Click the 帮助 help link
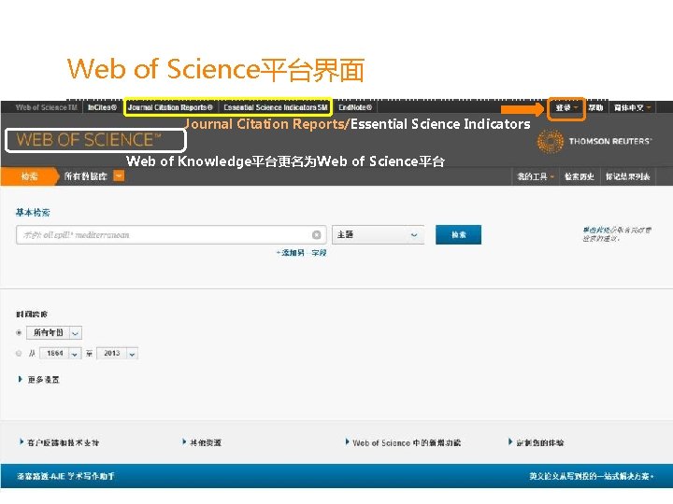 (595, 107)
